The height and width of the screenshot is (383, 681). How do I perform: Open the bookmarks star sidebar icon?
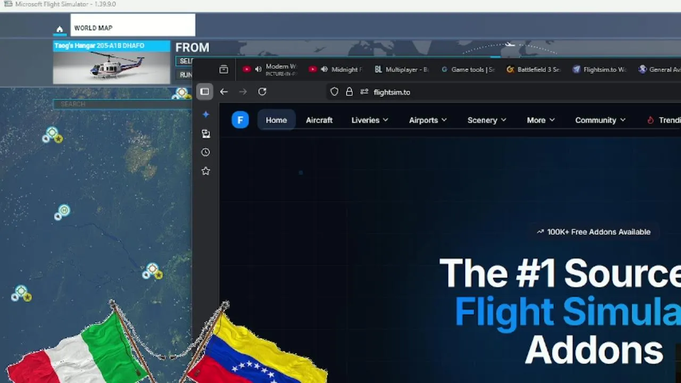point(206,171)
